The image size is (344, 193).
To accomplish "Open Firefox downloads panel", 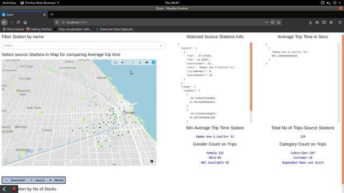I will tap(311, 23).
